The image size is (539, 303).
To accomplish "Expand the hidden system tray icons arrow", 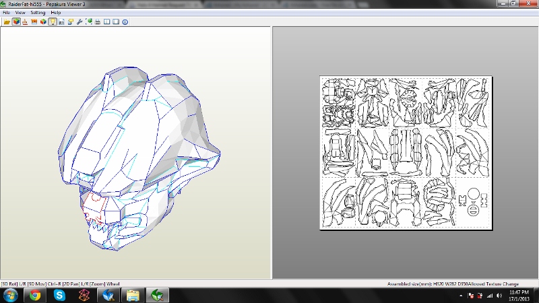I will coord(461,296).
